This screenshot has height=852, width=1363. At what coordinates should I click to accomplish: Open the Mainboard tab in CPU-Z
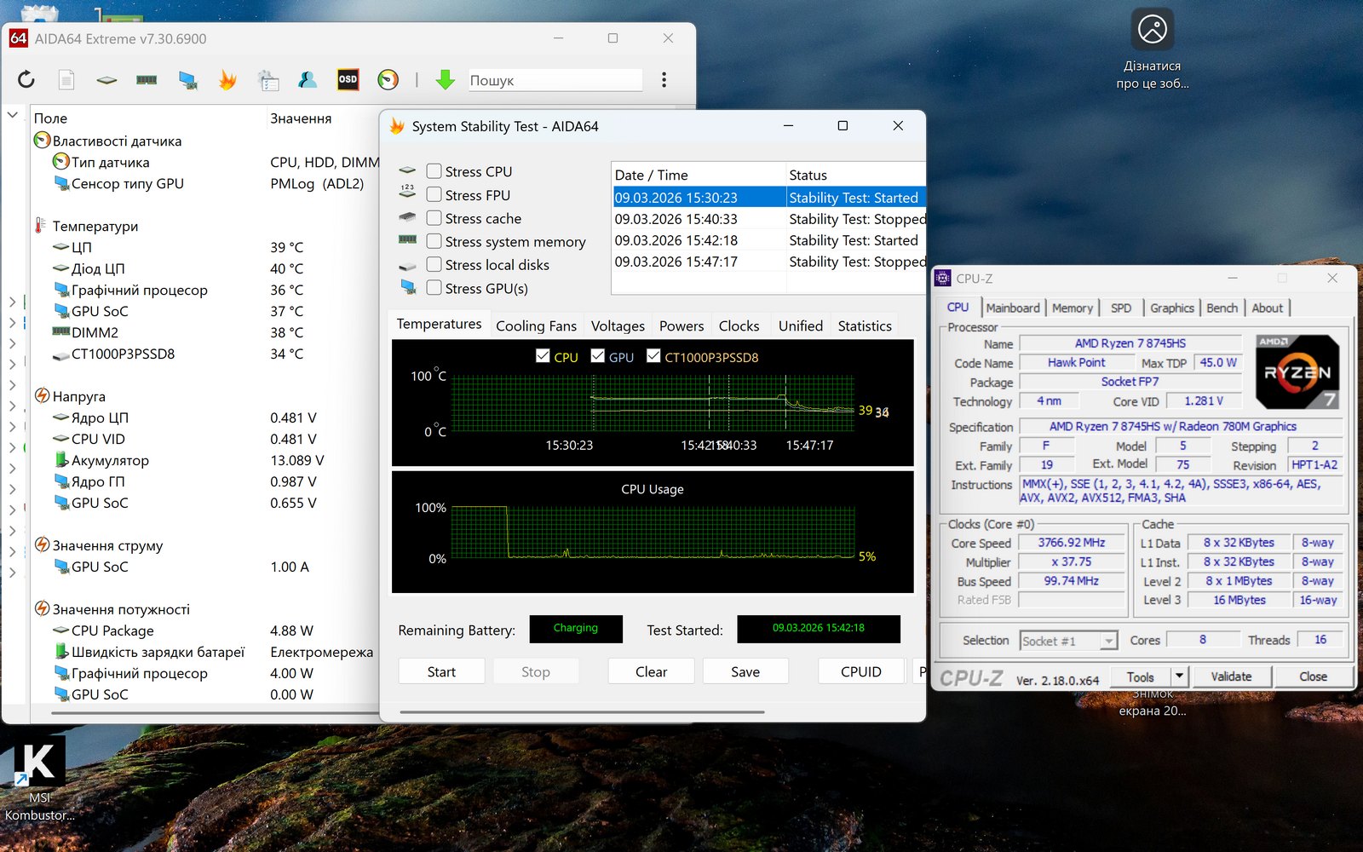tap(1012, 308)
